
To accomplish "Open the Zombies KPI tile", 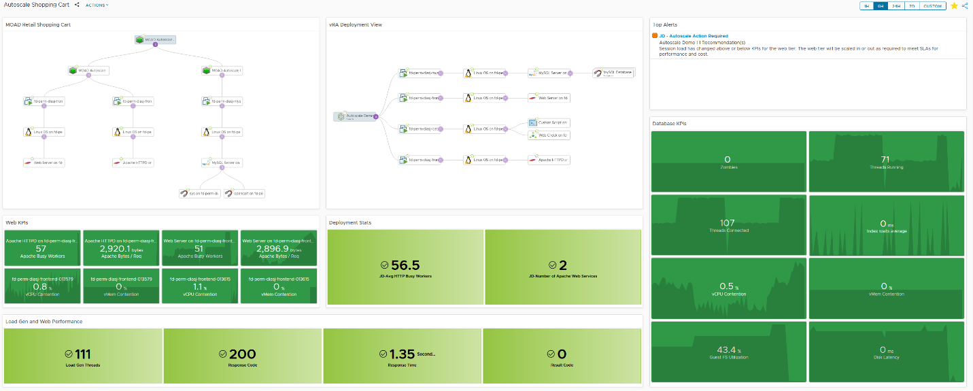I will (729, 162).
